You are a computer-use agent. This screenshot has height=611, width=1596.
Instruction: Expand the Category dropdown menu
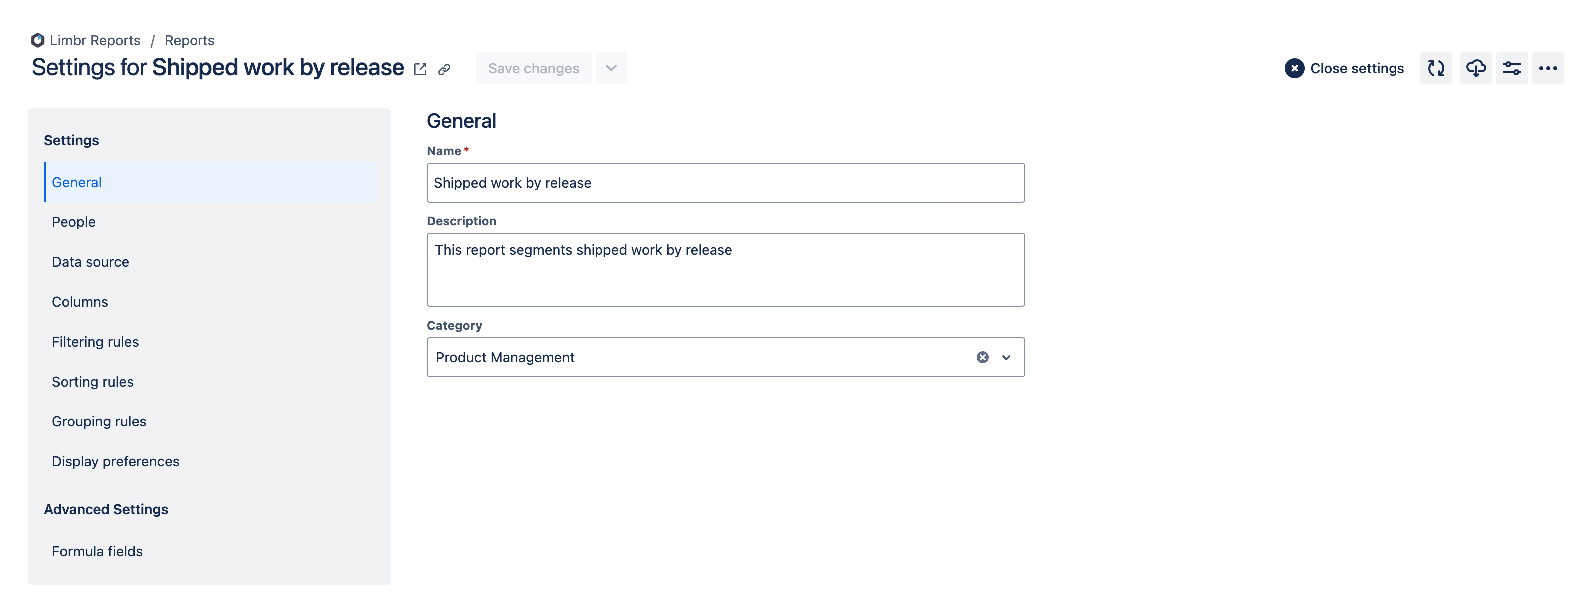(1005, 357)
